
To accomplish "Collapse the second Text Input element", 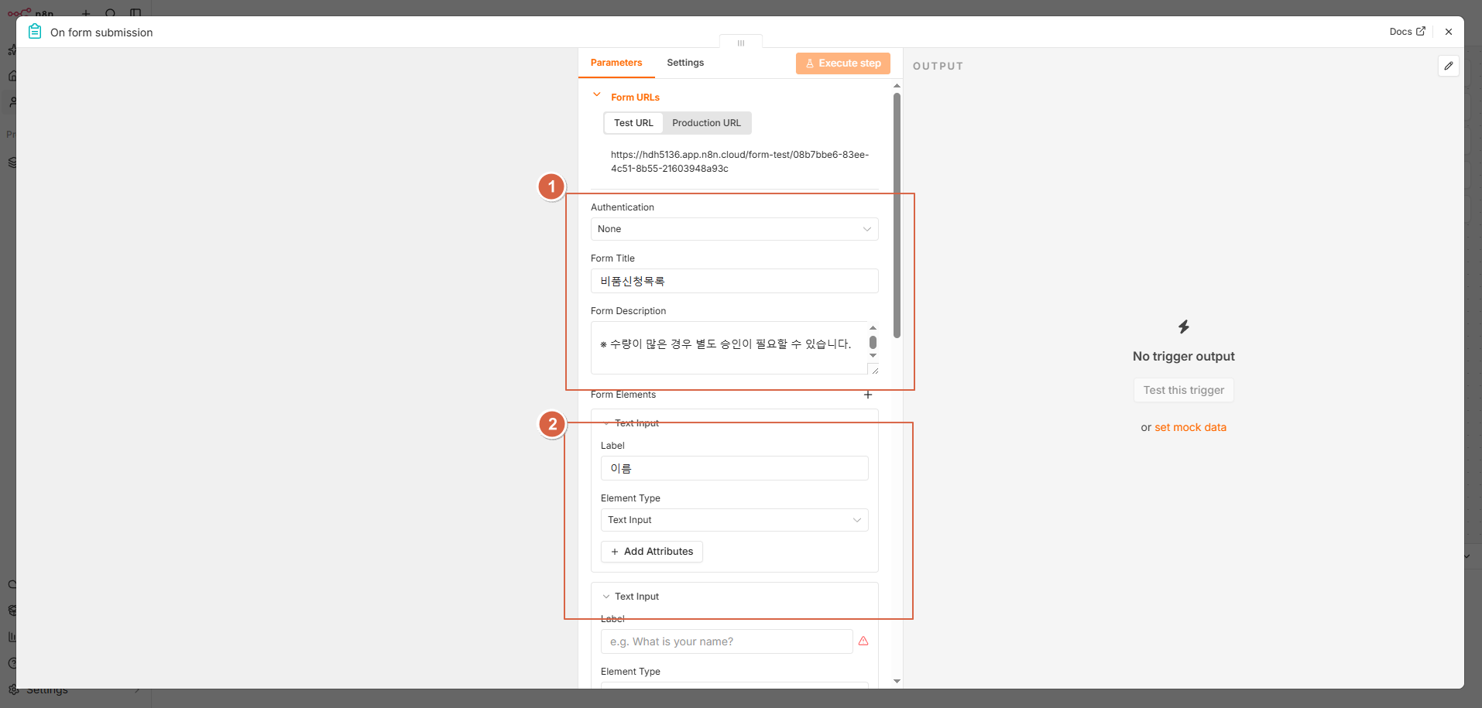I will pyautogui.click(x=606, y=597).
